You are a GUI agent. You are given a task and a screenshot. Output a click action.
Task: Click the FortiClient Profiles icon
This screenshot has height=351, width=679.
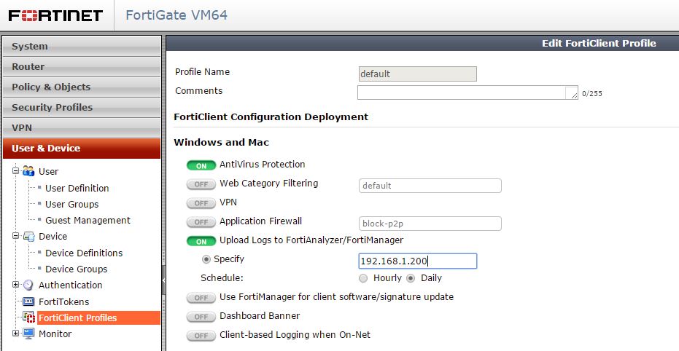click(x=29, y=318)
